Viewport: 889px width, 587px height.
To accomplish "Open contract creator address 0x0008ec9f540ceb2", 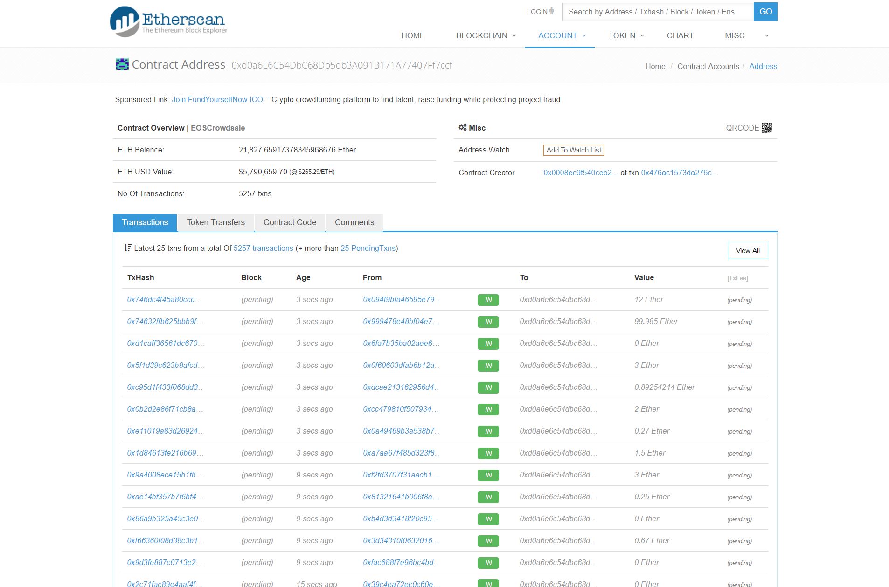I will [581, 173].
